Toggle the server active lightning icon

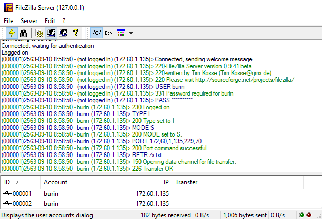coord(12,33)
